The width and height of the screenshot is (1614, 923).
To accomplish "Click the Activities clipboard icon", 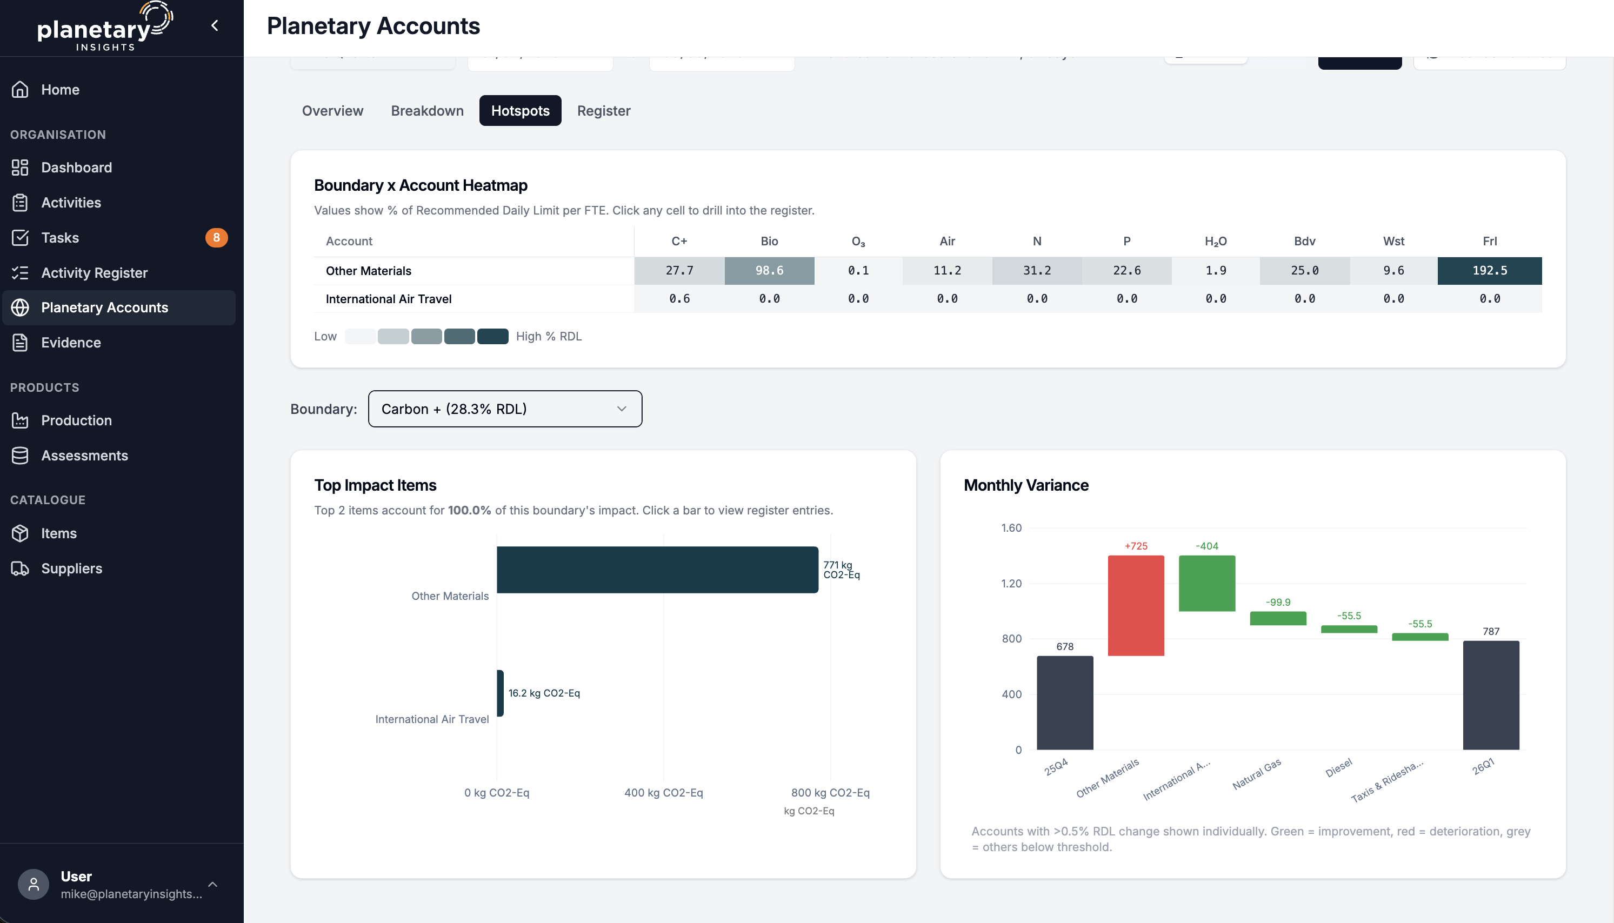I will pyautogui.click(x=21, y=202).
